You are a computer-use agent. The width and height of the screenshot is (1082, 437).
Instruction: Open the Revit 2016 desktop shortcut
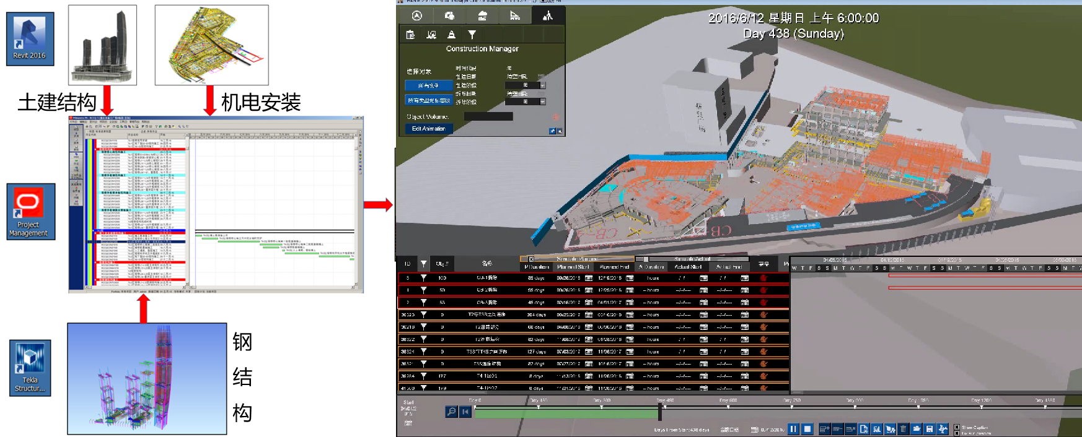coord(30,38)
